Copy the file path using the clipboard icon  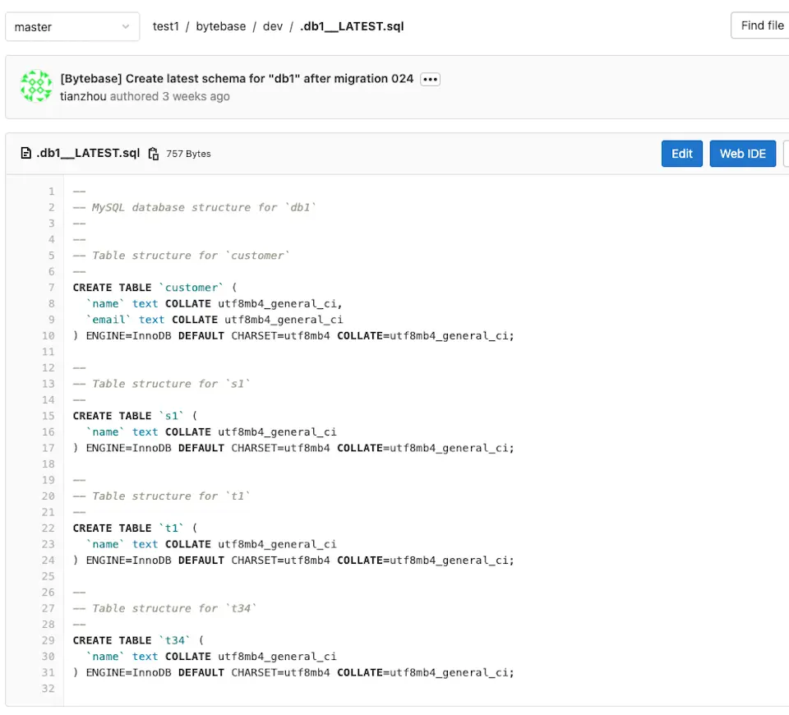point(153,154)
